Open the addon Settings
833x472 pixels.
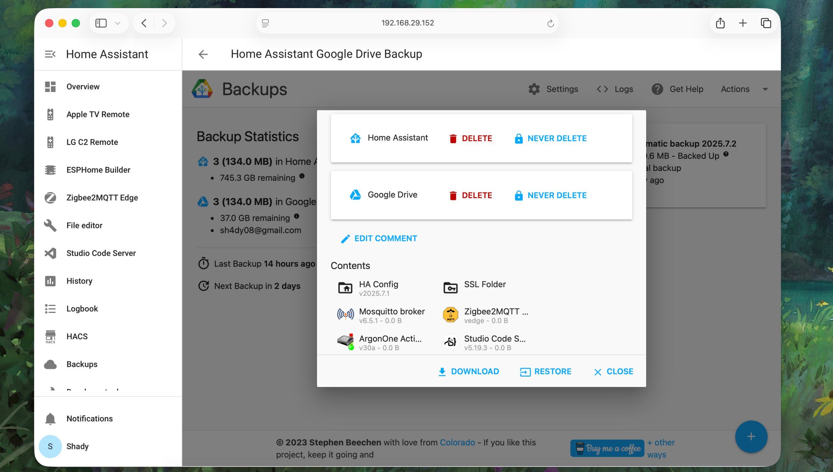(x=553, y=89)
